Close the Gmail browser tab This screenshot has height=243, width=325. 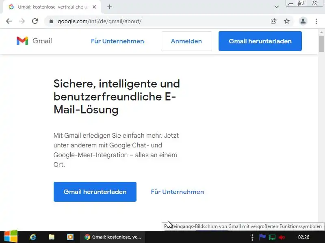(x=94, y=7)
